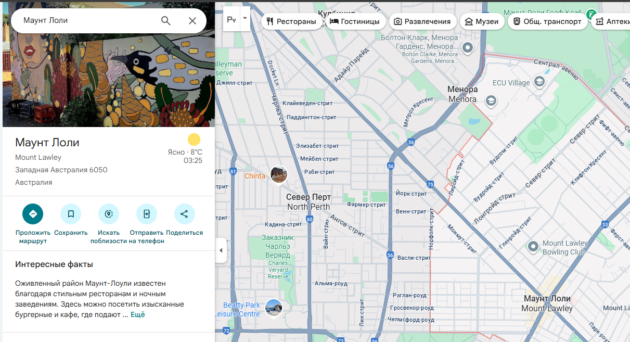The height and width of the screenshot is (342, 630).
Task: Click Искать поблизости nearby icon
Action: (109, 214)
